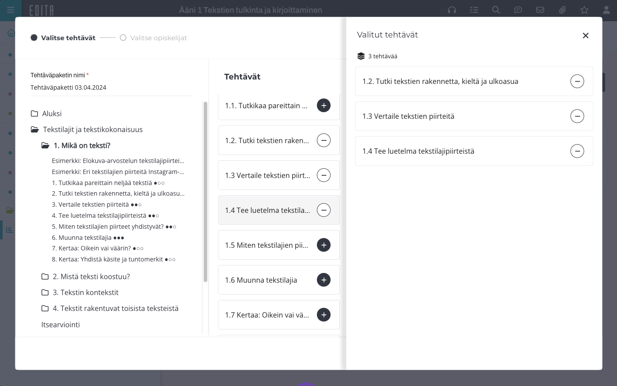The height and width of the screenshot is (386, 617).
Task: Click the Tehtäväpaketin nimi input field
Action: pyautogui.click(x=112, y=87)
